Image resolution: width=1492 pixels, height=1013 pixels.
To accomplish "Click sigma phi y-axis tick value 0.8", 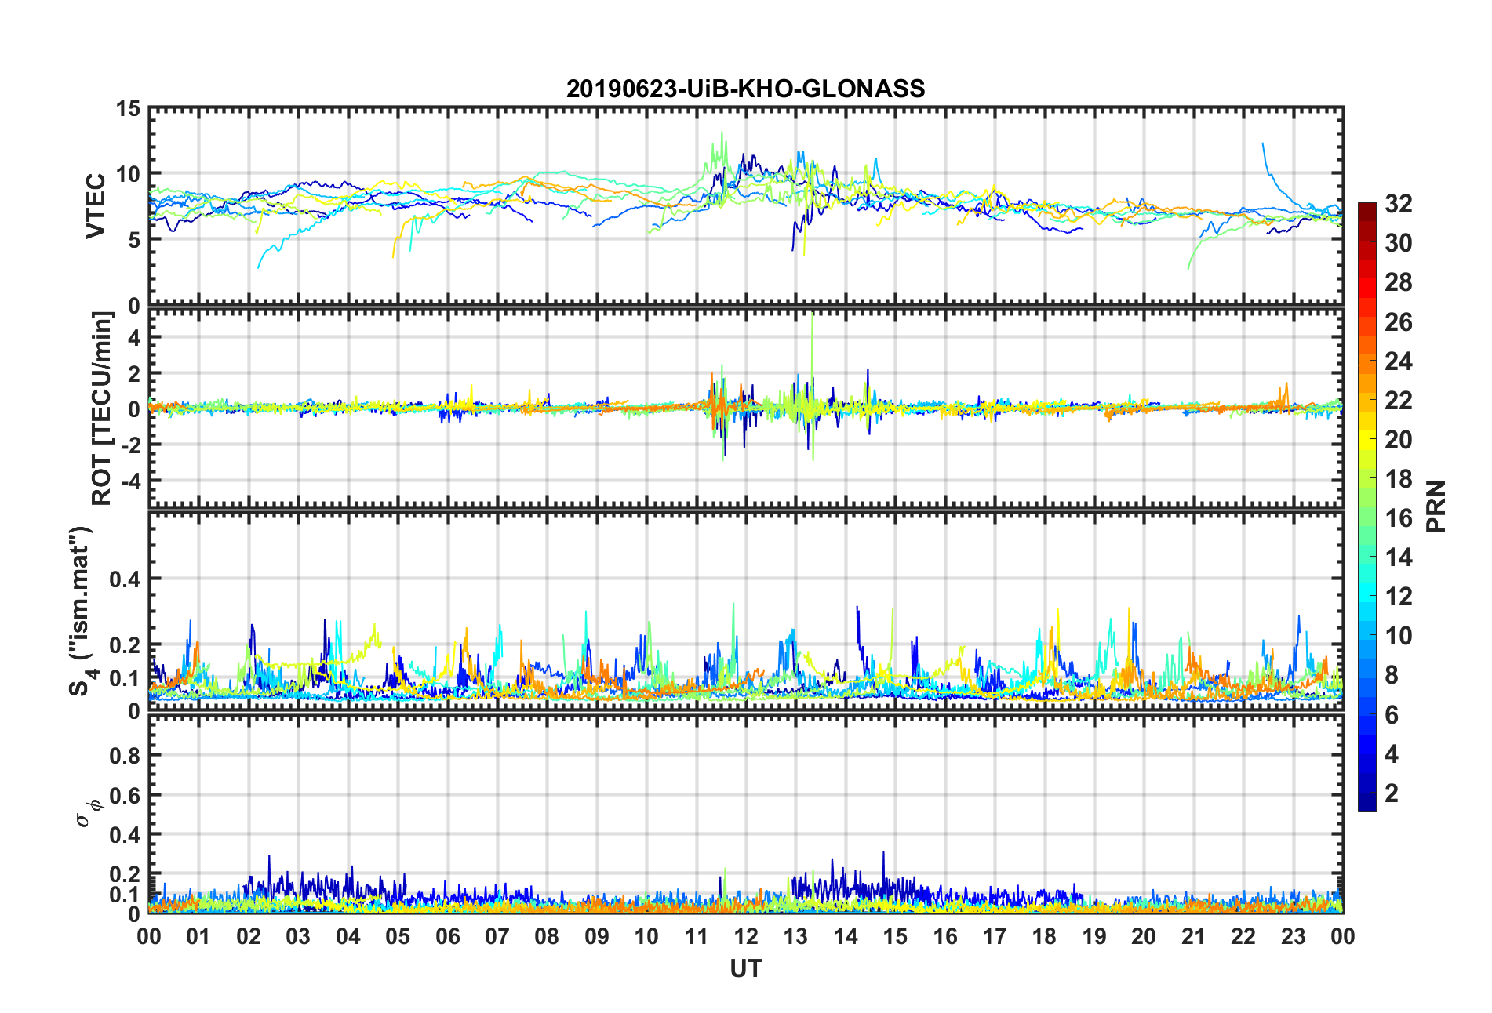I will 125,756.
